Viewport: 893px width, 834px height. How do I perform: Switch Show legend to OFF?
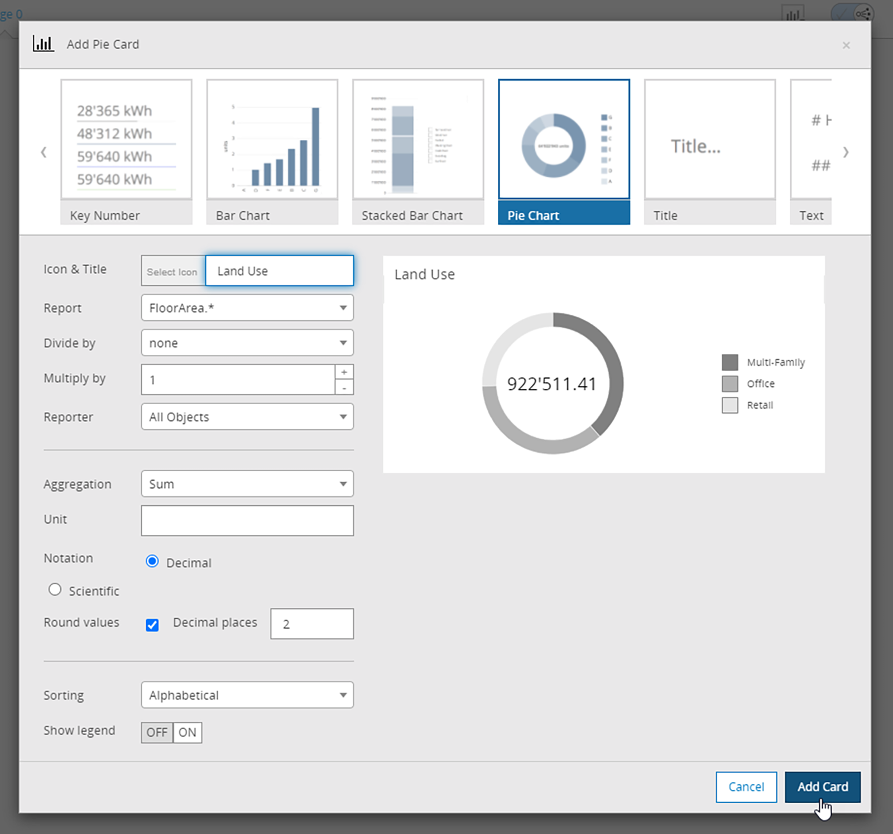pos(157,732)
